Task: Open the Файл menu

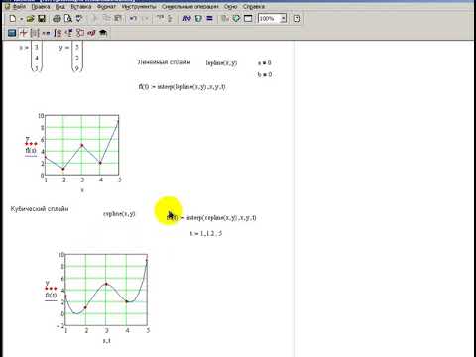Action: click(19, 7)
